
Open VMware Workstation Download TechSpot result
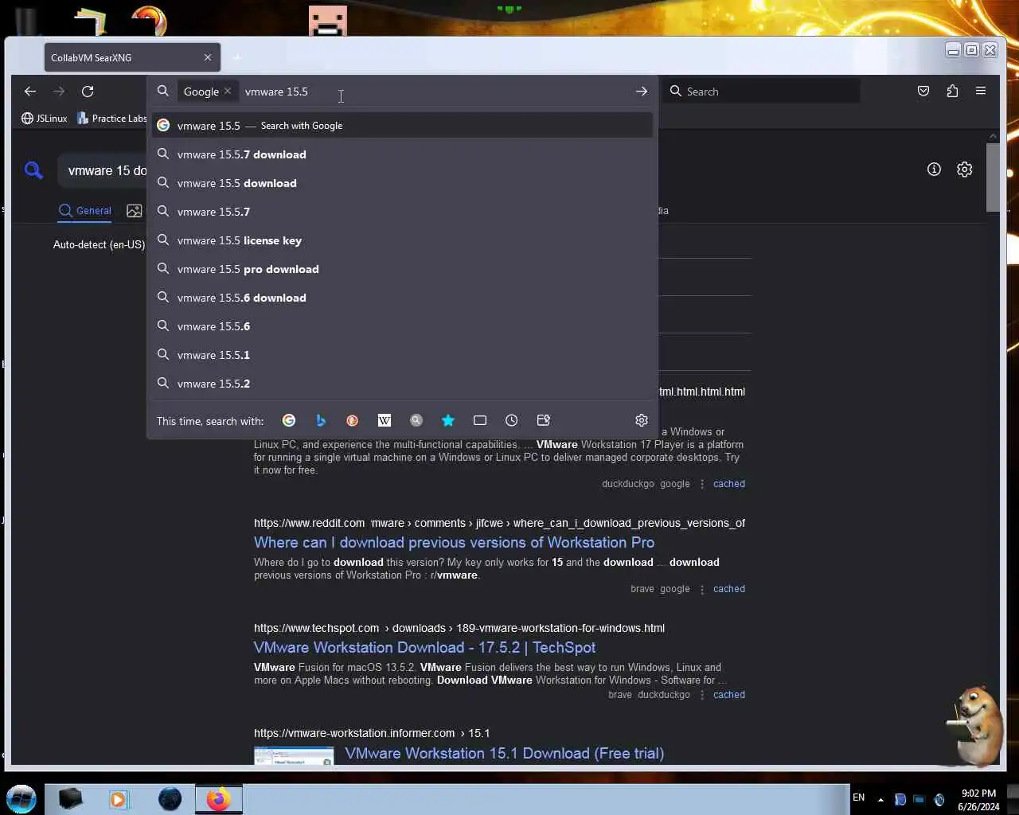point(424,647)
